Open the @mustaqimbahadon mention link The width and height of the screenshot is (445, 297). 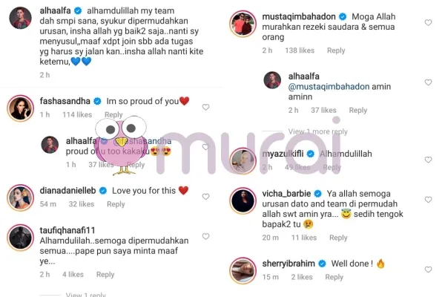point(329,86)
